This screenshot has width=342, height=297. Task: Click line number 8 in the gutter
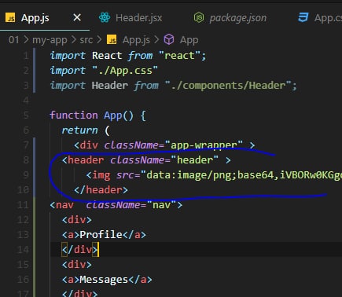(26, 160)
